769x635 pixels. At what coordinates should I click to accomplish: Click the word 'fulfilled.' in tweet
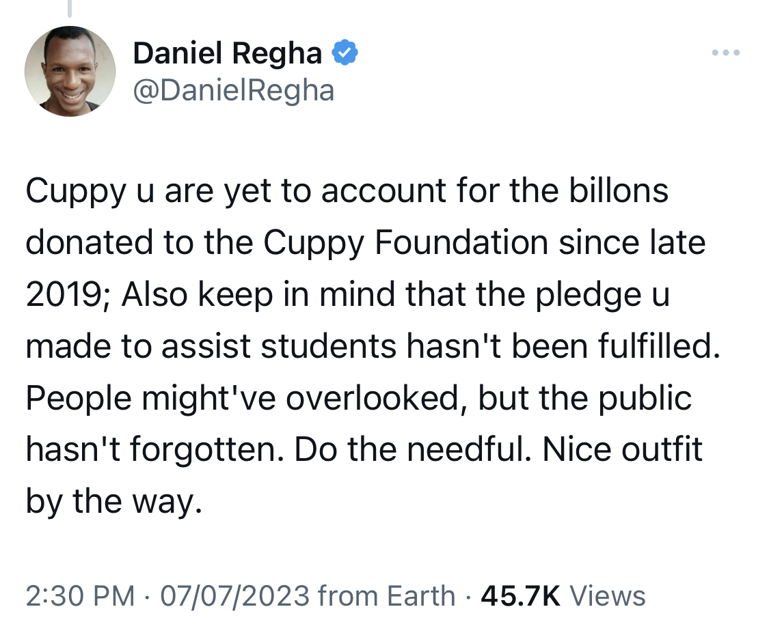(659, 346)
